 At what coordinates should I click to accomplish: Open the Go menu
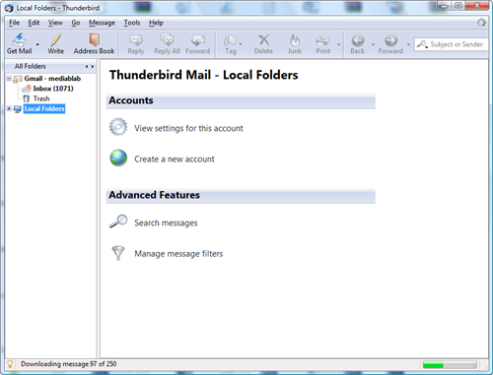pyautogui.click(x=76, y=23)
